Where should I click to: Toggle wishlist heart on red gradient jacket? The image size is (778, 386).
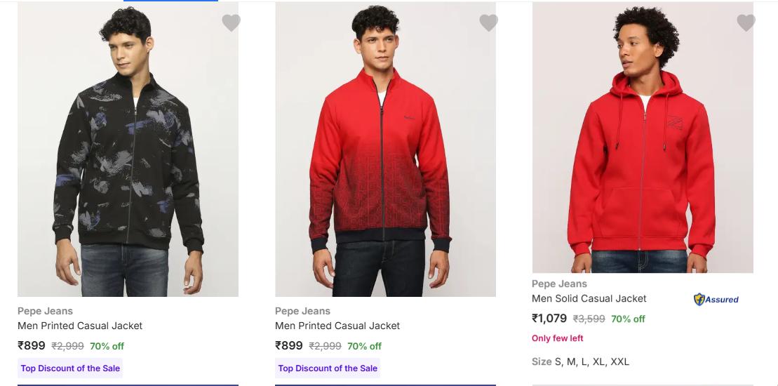point(488,23)
